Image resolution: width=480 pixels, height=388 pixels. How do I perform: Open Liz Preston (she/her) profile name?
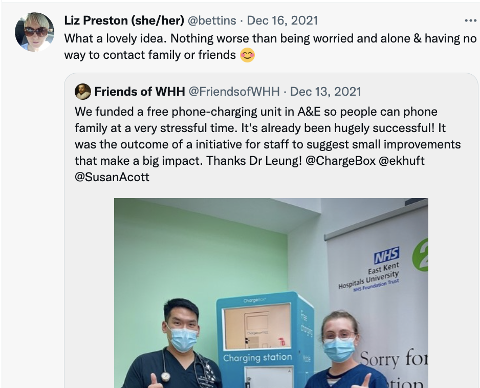[x=124, y=20]
